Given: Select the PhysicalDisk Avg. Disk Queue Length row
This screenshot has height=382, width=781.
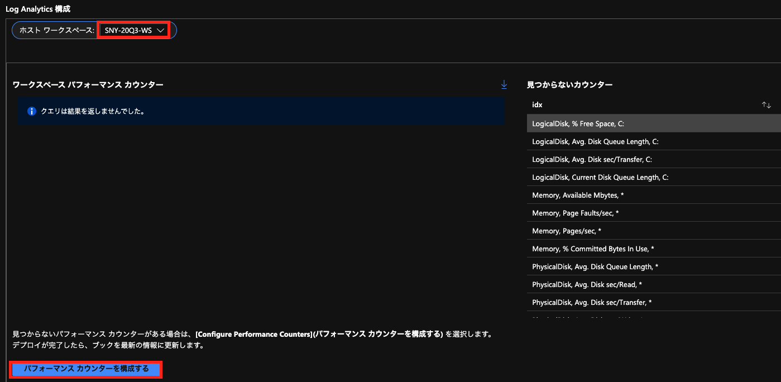Looking at the screenshot, I should pos(614,266).
